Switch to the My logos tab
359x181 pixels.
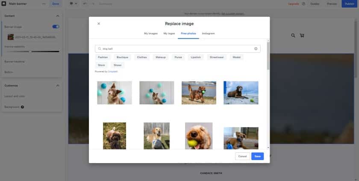(x=169, y=33)
